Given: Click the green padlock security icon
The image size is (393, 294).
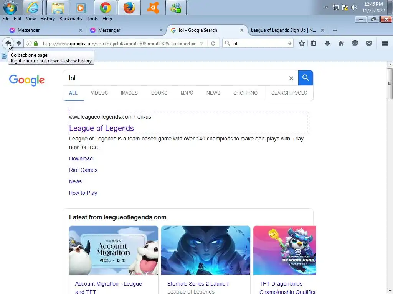Looking at the screenshot, I should tap(36, 43).
